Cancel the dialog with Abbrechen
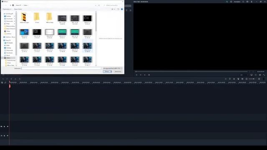The height and width of the screenshot is (150, 267). (118, 72)
